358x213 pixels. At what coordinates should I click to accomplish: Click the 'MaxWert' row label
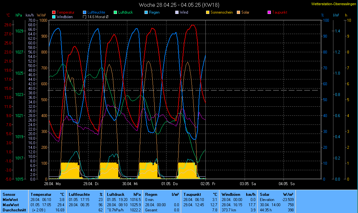(11, 205)
